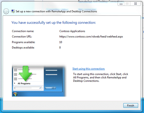
Task: Click the 'Connection URL:' label
Action: [22, 37]
